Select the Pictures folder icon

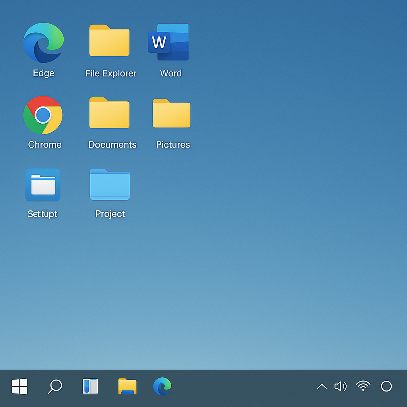click(x=171, y=114)
